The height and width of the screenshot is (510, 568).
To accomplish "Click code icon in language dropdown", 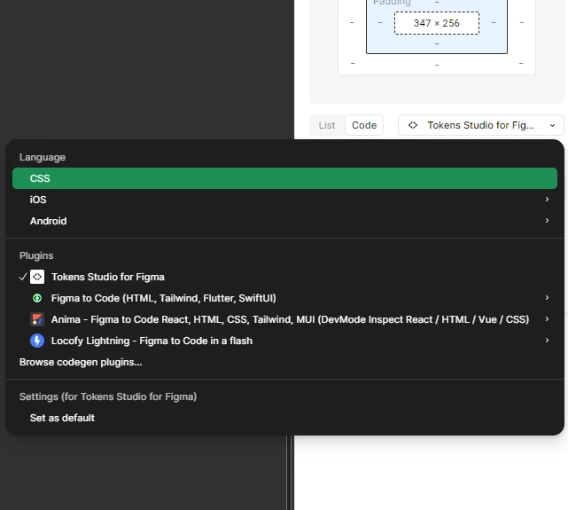I will tap(413, 125).
